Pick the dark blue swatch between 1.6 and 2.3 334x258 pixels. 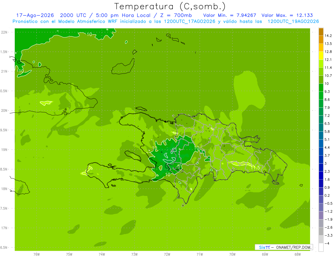(x=321, y=175)
